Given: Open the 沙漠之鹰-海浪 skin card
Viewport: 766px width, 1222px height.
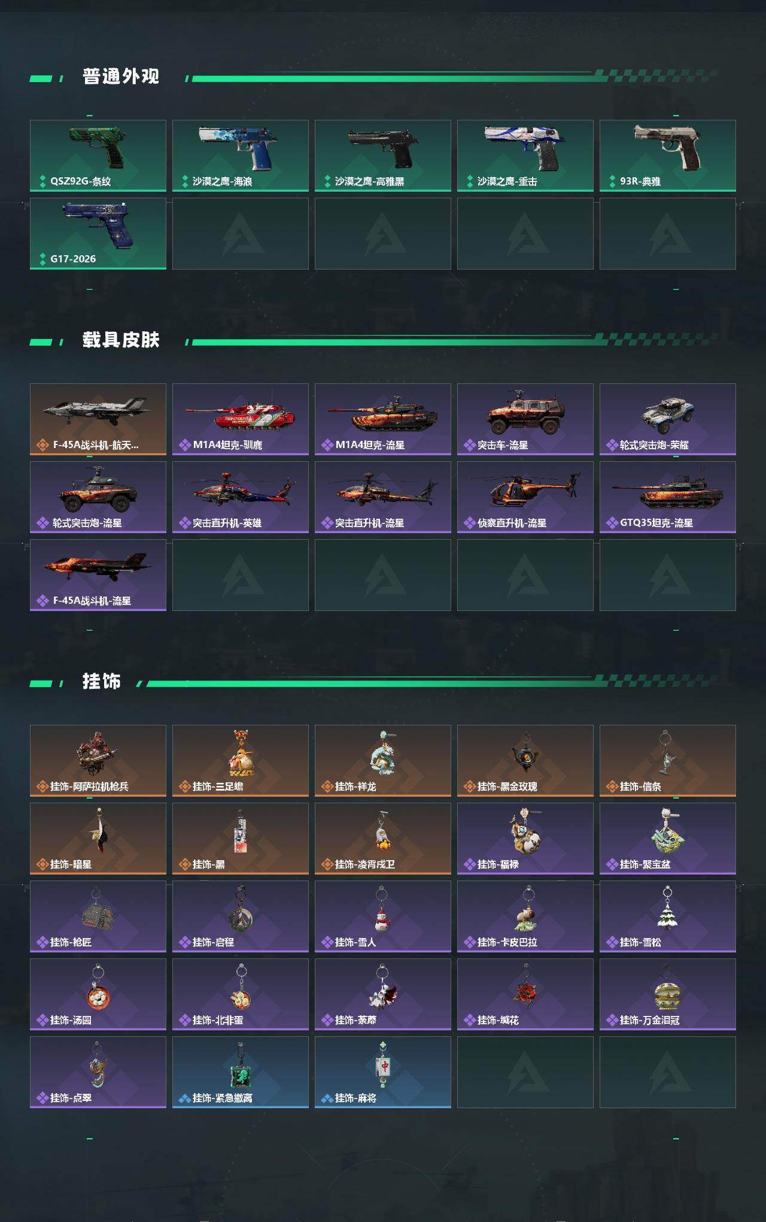Looking at the screenshot, I should 241,156.
